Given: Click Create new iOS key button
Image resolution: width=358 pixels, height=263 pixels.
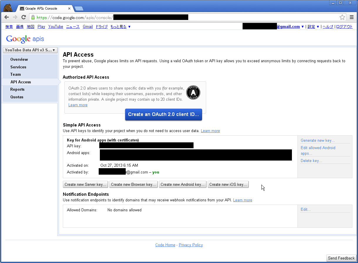Looking at the screenshot, I should click(x=228, y=185).
